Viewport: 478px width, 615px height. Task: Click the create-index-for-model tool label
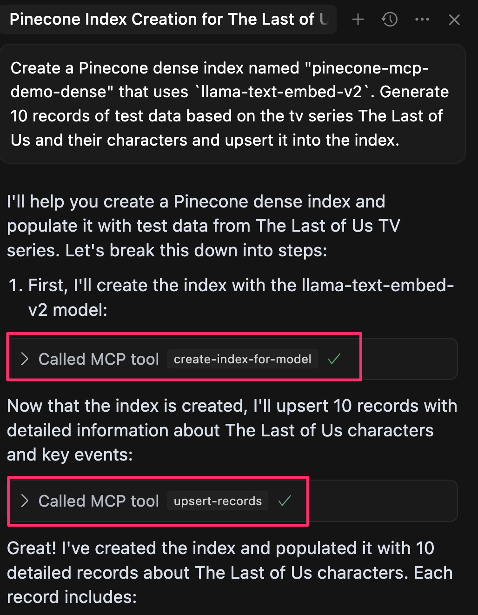[x=242, y=359]
